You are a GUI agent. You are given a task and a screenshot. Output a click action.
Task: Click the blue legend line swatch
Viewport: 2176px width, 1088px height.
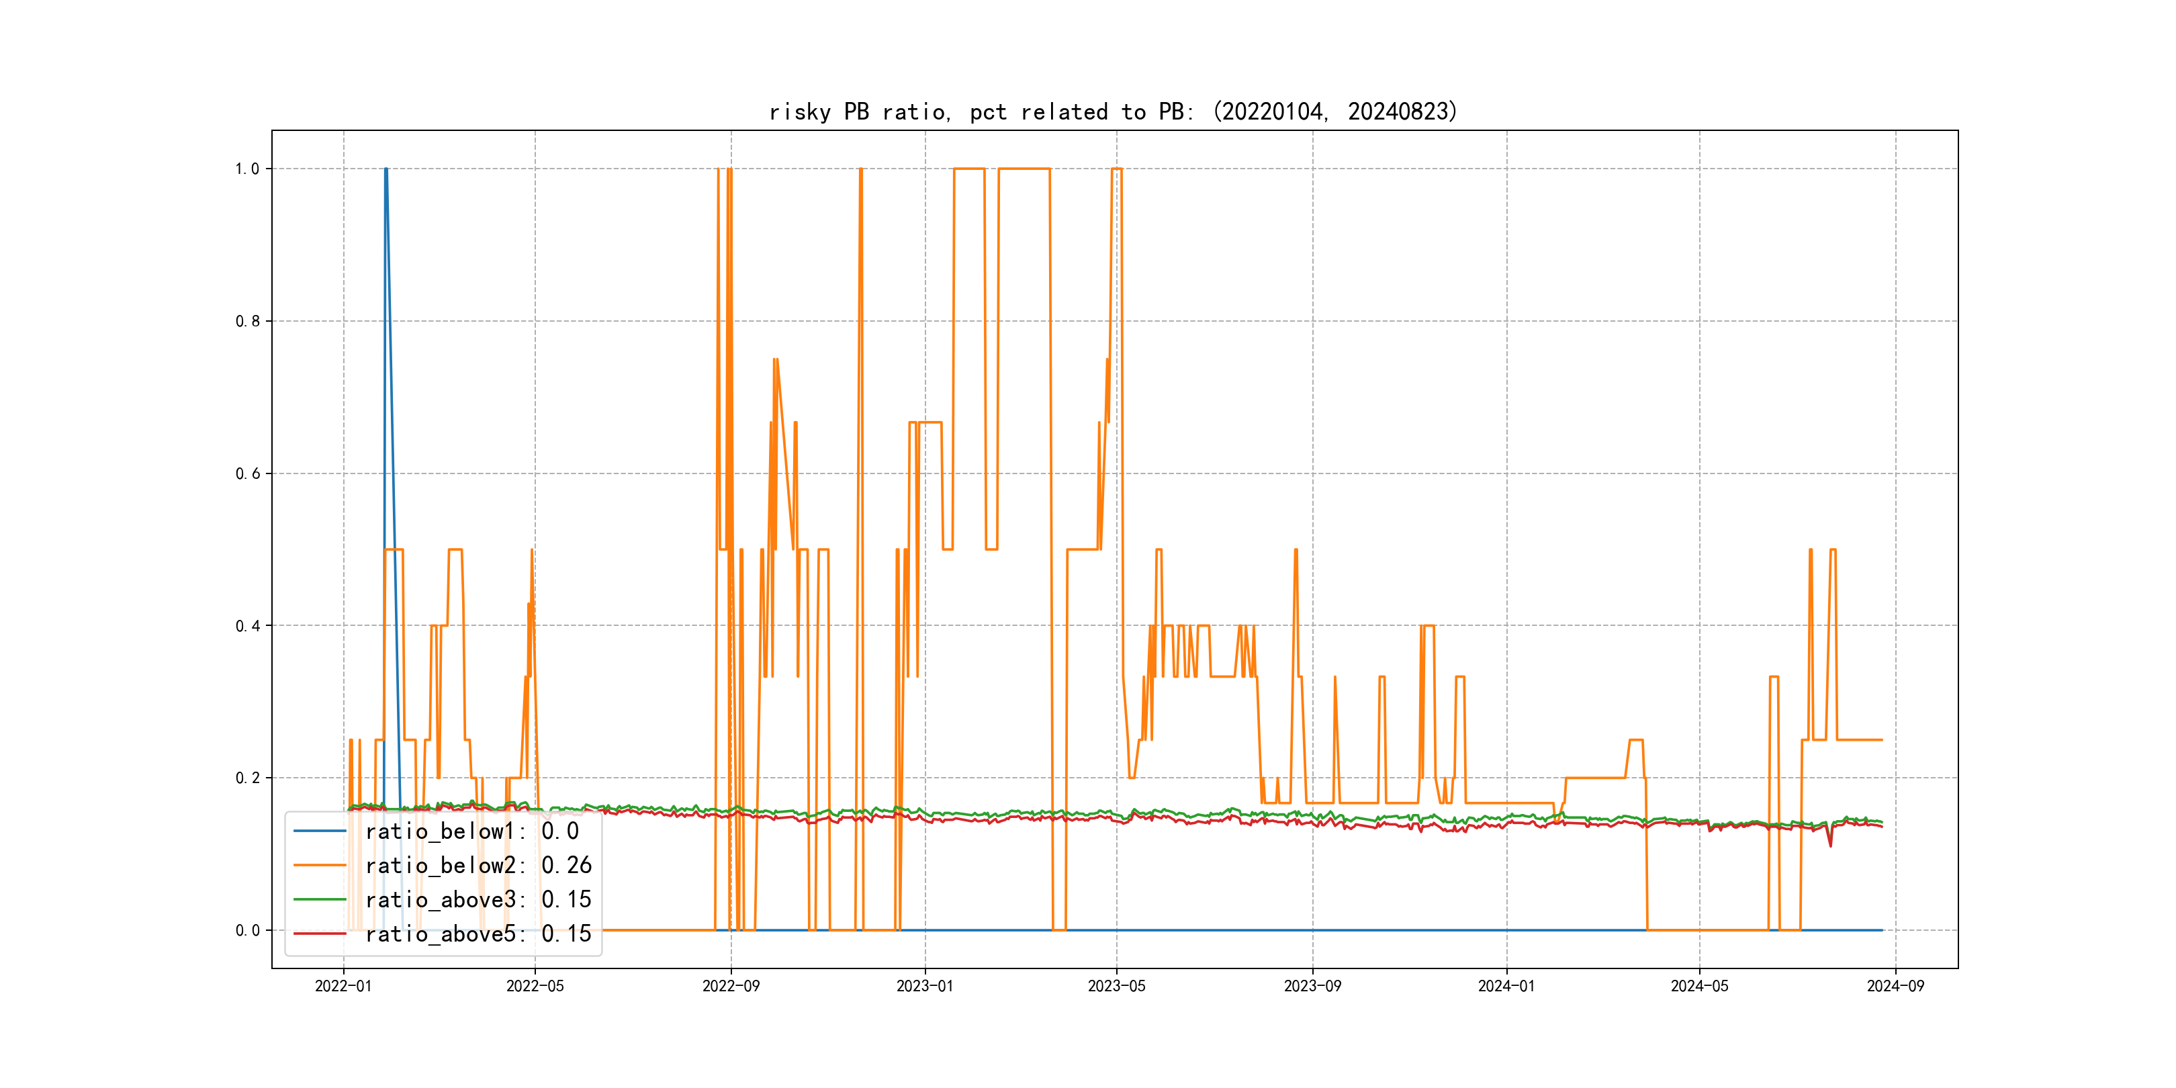(319, 831)
